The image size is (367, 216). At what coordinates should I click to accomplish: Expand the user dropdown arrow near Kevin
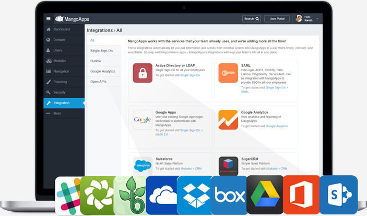click(x=317, y=19)
